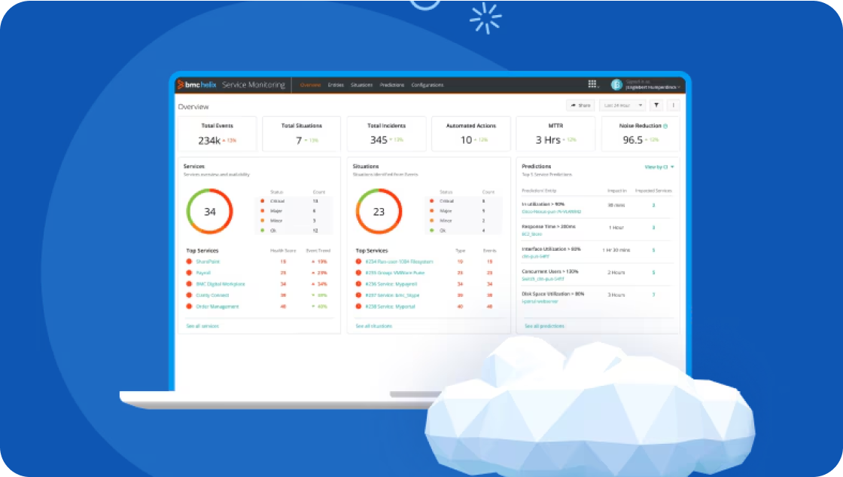Open the app launcher grid icon
The image size is (843, 477).
[592, 84]
